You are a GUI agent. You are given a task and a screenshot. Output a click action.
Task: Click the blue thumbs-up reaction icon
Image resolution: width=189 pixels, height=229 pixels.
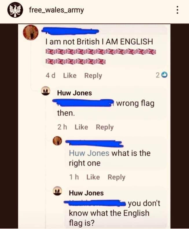165,75
